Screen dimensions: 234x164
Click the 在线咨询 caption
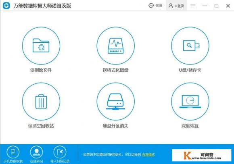click(x=36, y=161)
